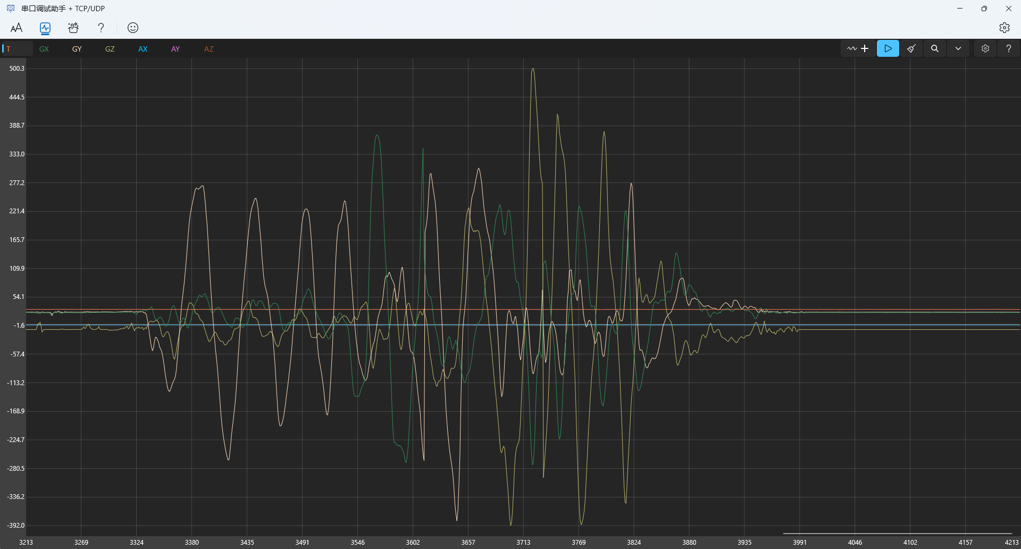Select the T channel tab

[17, 49]
